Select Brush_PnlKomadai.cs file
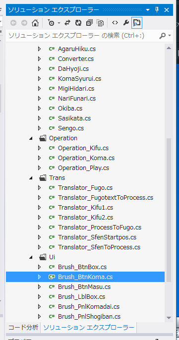Image resolution: width=179 pixels, height=340 pixels. click(x=89, y=307)
